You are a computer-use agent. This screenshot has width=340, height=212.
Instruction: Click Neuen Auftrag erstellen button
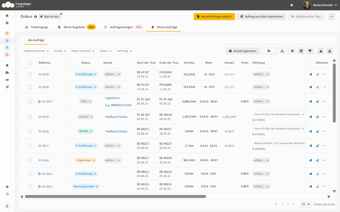pyautogui.click(x=214, y=16)
